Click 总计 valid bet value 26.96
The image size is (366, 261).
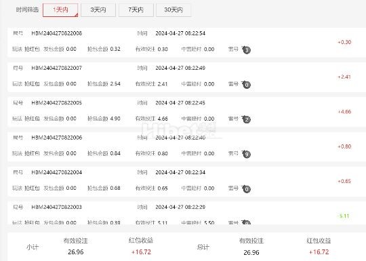click(x=251, y=252)
